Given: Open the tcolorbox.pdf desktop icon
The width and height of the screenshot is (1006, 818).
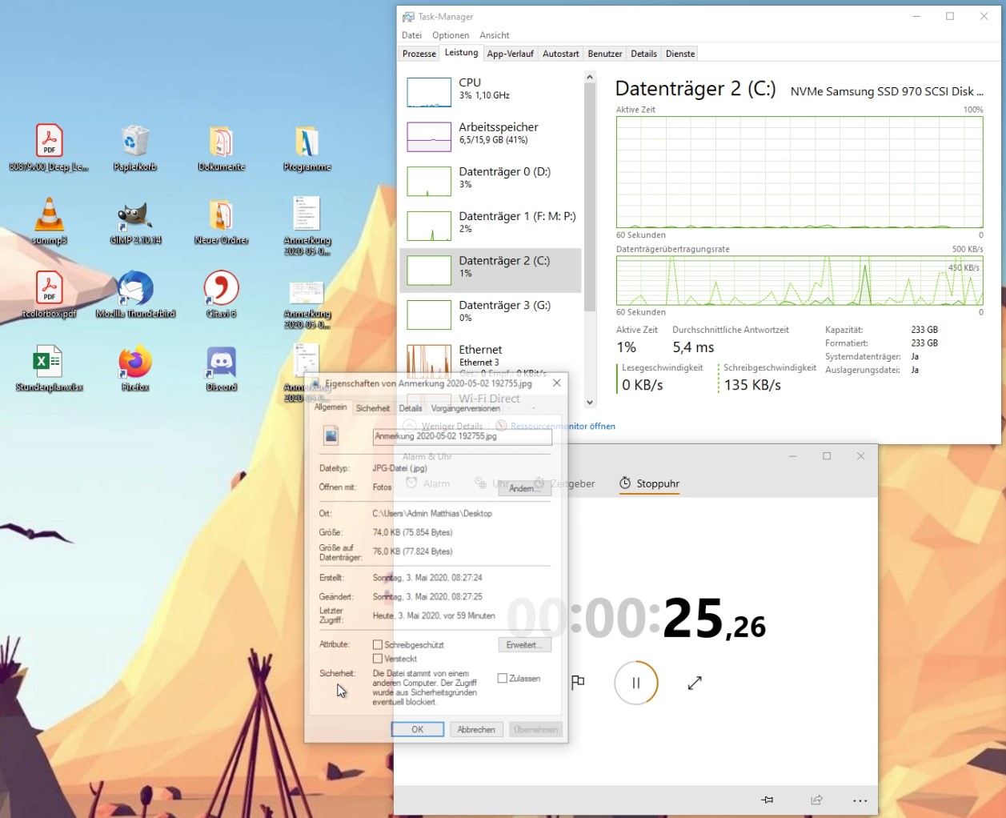Looking at the screenshot, I should [x=49, y=295].
